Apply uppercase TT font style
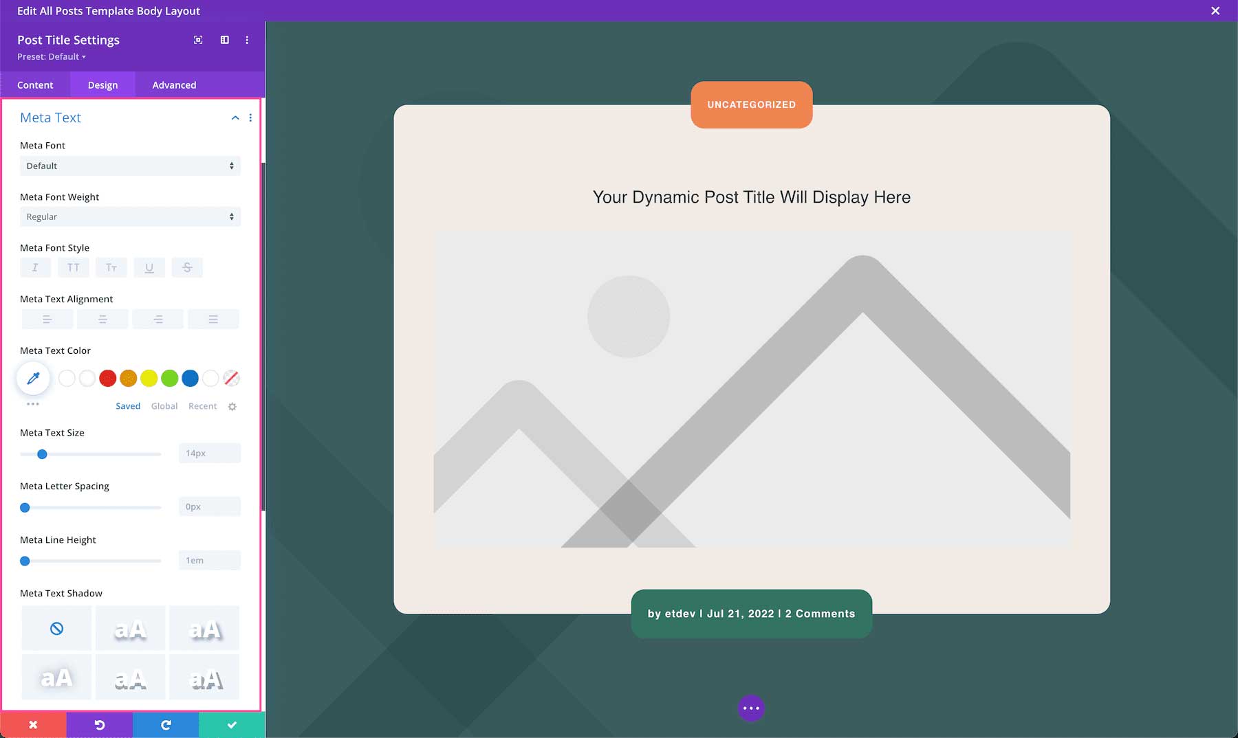This screenshot has height=738, width=1238. pos(73,267)
